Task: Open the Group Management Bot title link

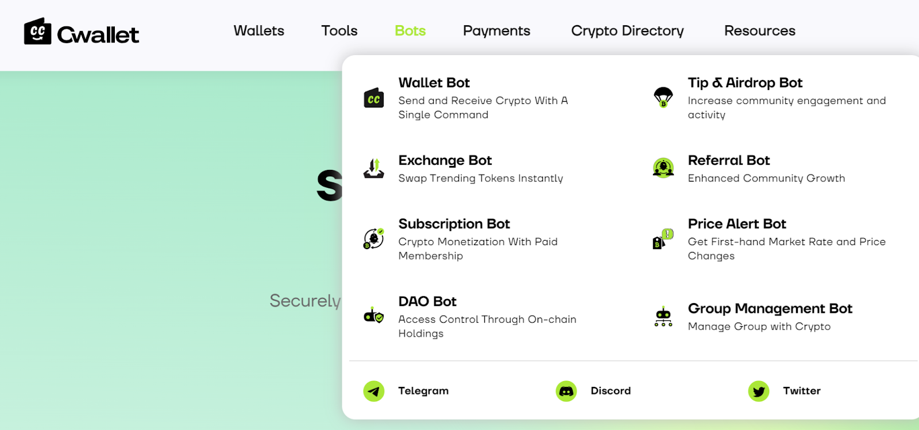Action: pyautogui.click(x=770, y=308)
